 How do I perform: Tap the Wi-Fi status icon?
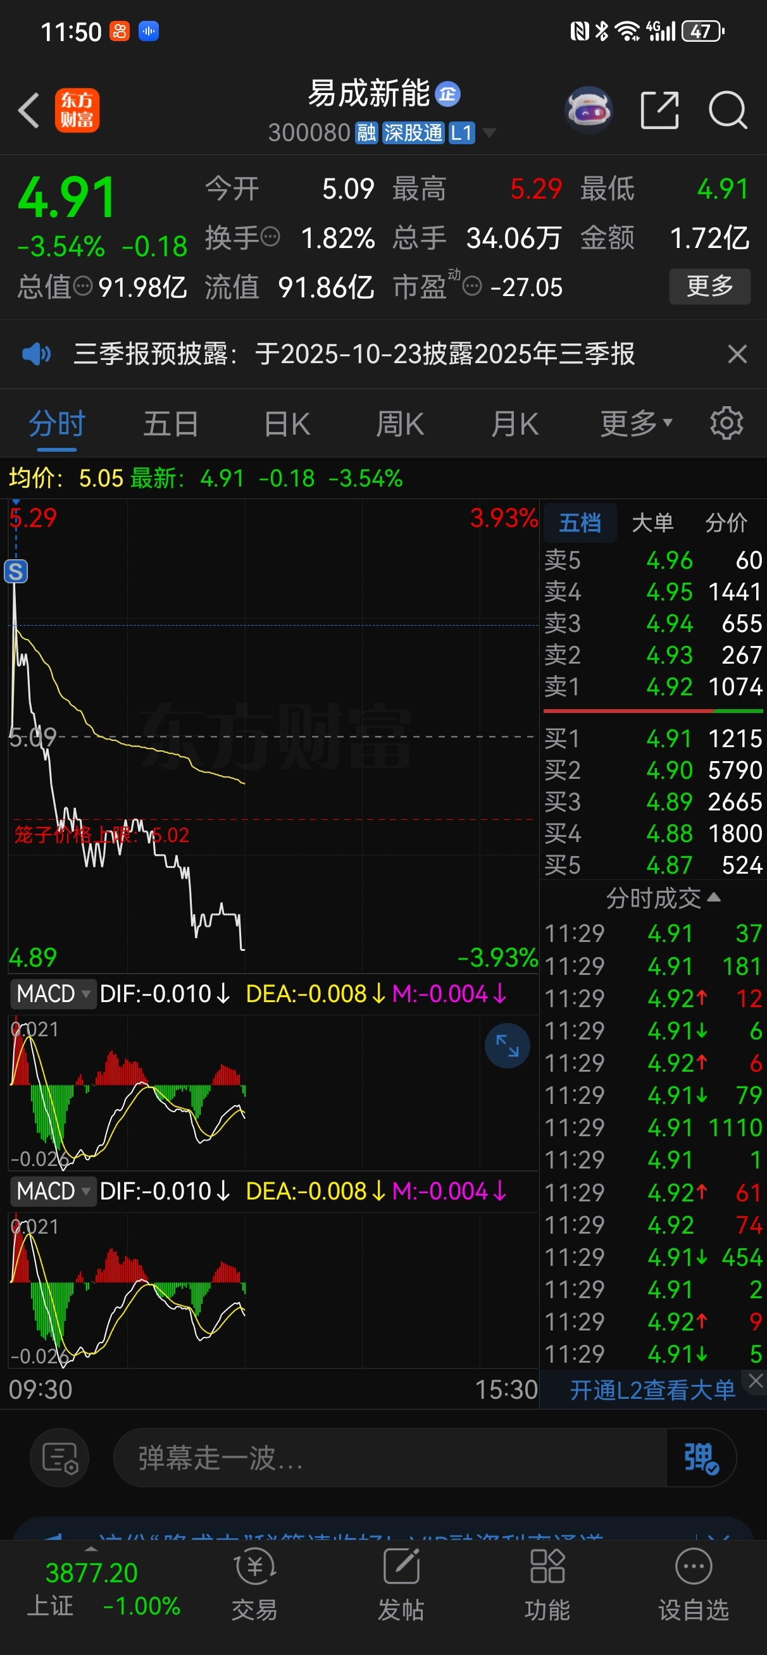click(628, 31)
